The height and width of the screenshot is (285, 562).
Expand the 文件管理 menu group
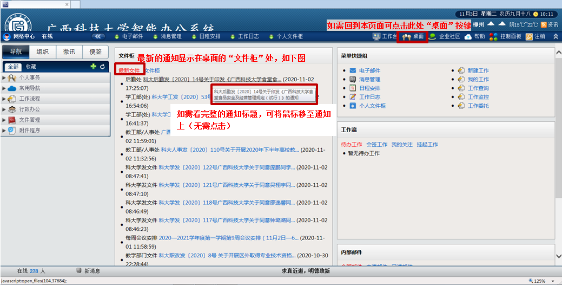[x=4, y=120]
